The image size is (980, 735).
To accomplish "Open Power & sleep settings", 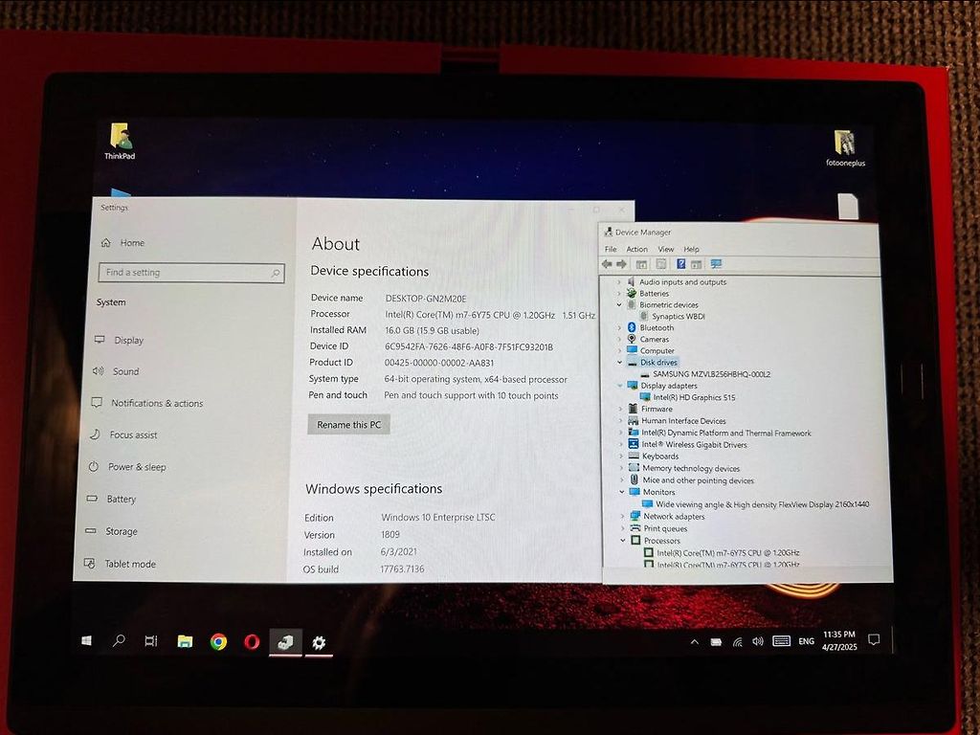I will [127, 467].
